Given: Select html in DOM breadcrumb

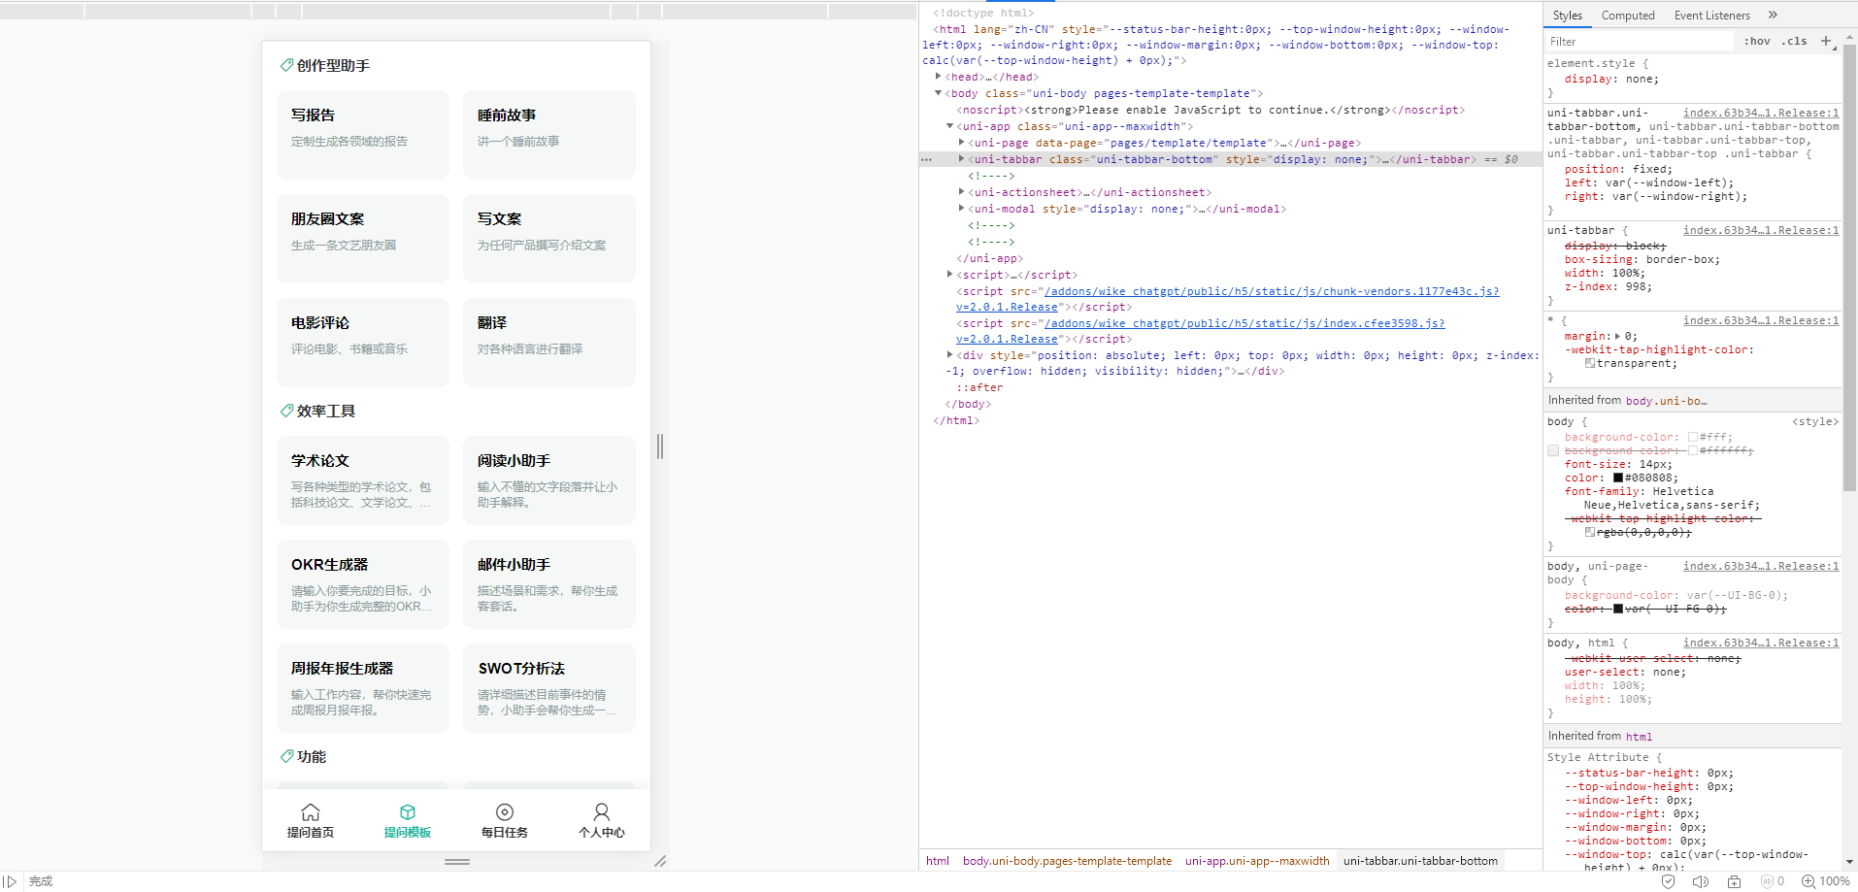Looking at the screenshot, I should pos(938,861).
